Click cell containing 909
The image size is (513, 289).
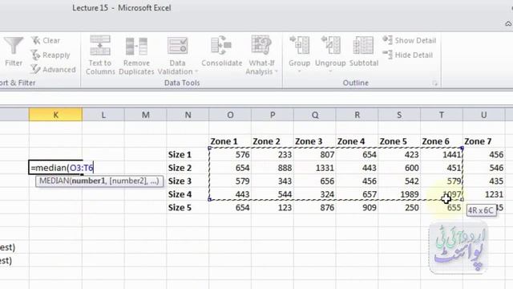[357, 208]
